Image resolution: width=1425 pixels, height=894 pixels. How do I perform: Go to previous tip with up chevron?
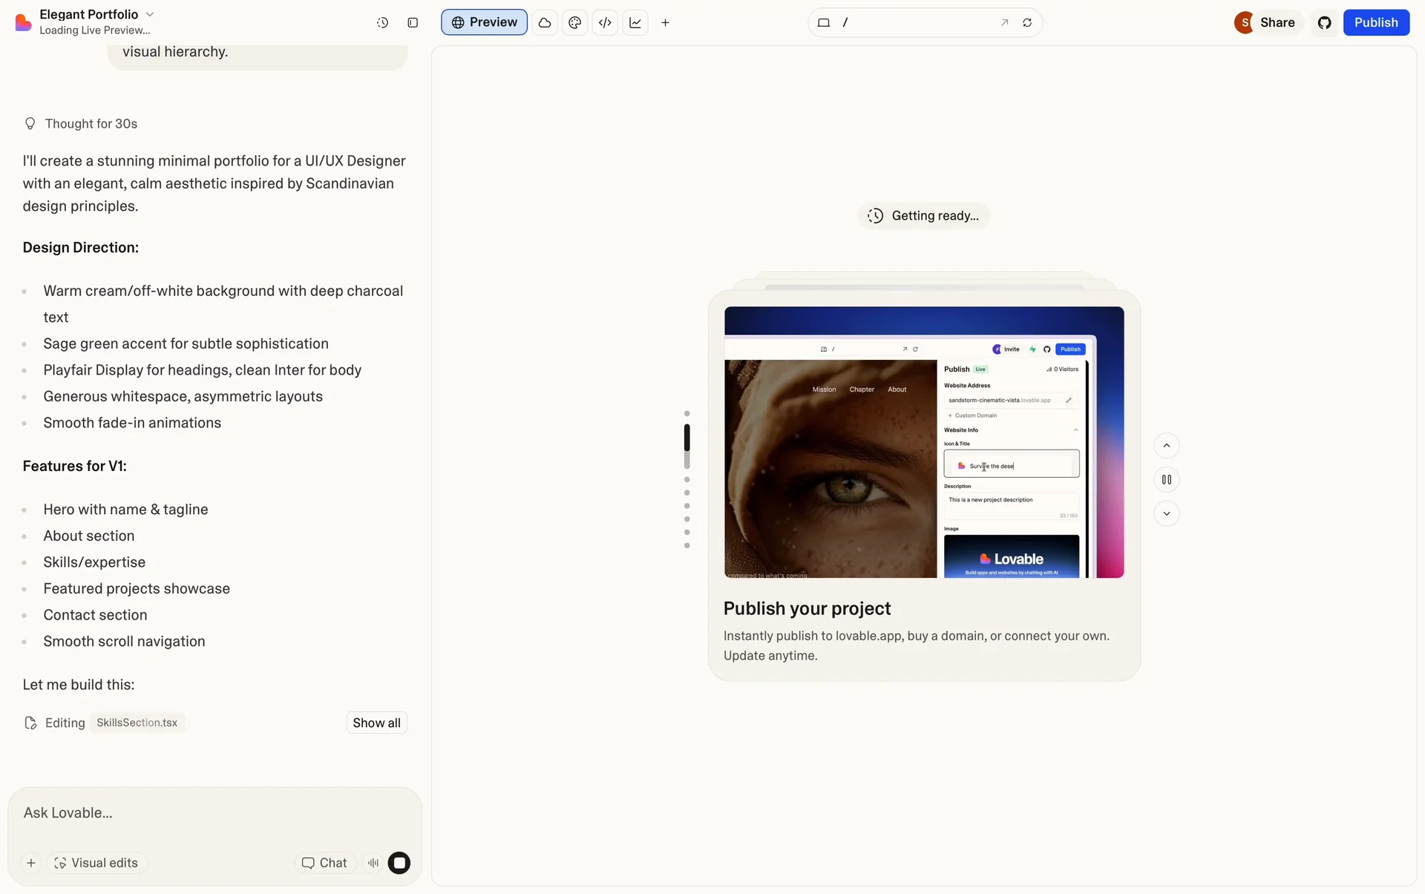coord(1166,446)
